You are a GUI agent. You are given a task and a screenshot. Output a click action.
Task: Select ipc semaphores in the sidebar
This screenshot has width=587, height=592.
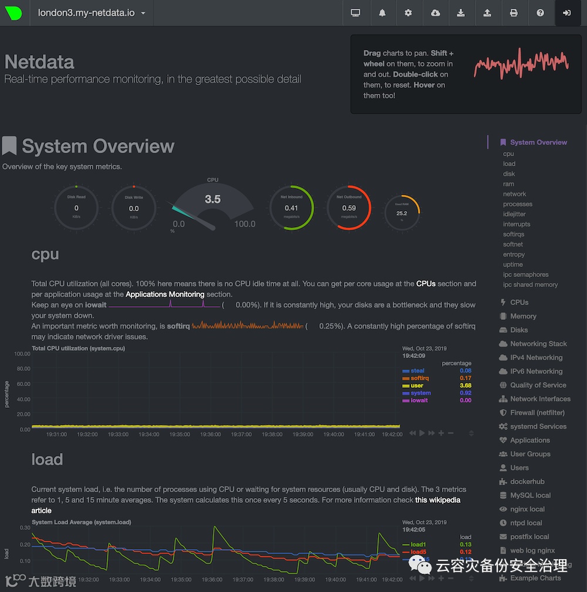tap(525, 275)
